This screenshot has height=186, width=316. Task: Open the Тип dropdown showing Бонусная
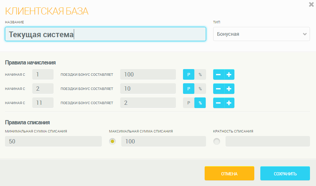pyautogui.click(x=261, y=34)
